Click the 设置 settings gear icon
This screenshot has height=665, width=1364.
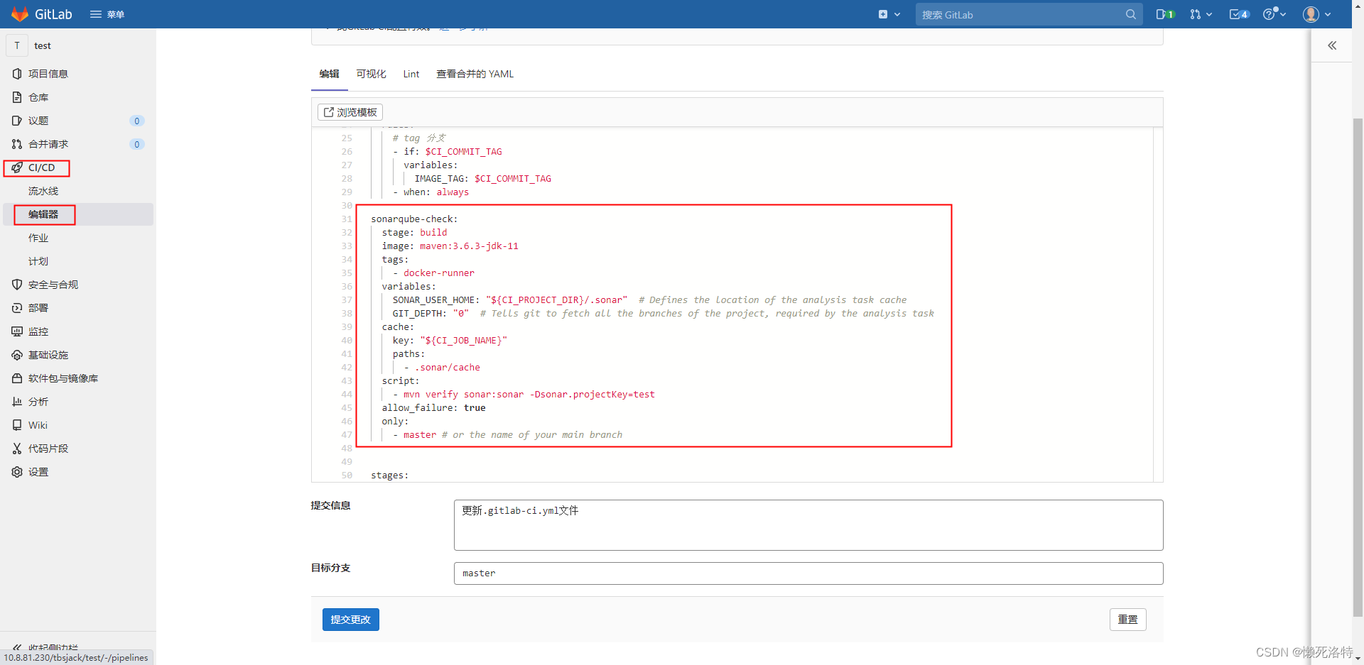point(17,472)
